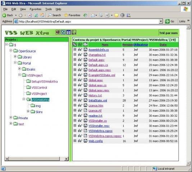Image resolution: width=192 pixels, height=172 pixels.
Task: Select the img project folder
Action: click(38, 106)
